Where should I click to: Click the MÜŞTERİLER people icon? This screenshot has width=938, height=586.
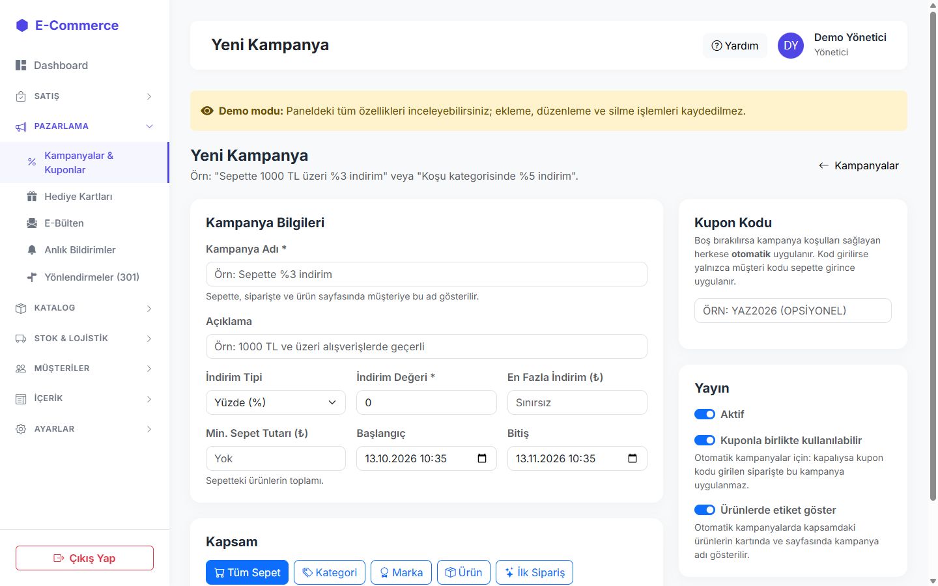pyautogui.click(x=21, y=369)
